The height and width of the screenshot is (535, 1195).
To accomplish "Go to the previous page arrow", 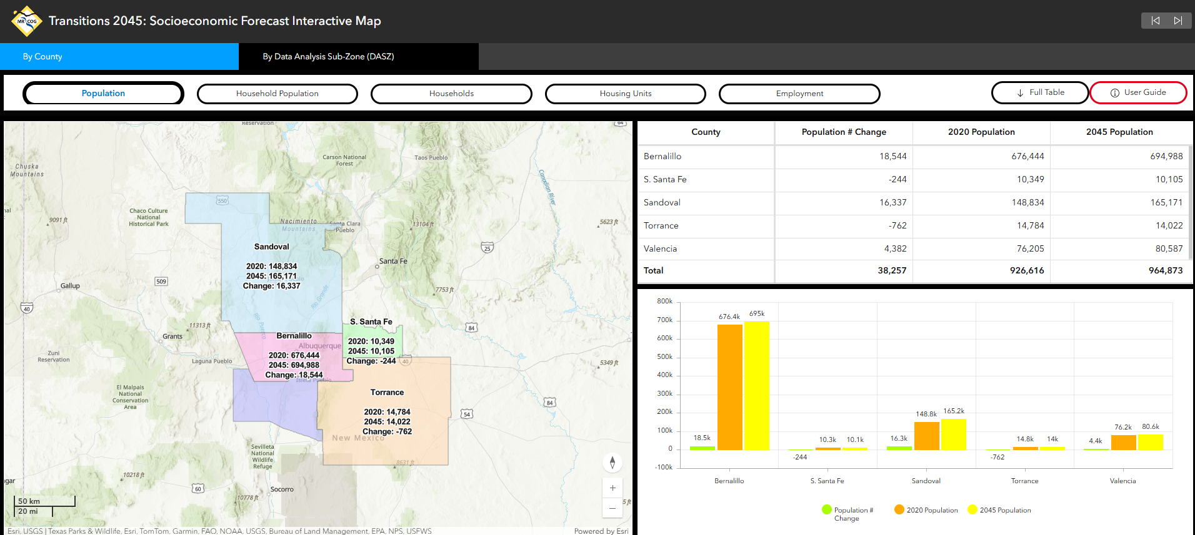I will [1155, 21].
